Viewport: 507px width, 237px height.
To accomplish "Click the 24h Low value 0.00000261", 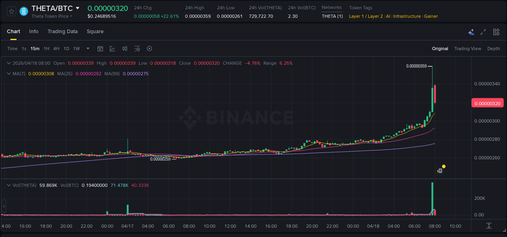I will click(x=230, y=17).
